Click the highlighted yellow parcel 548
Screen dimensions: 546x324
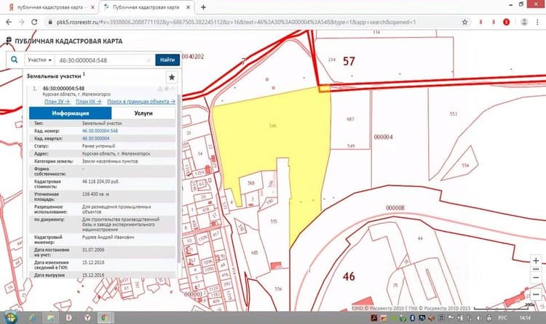coord(273,126)
